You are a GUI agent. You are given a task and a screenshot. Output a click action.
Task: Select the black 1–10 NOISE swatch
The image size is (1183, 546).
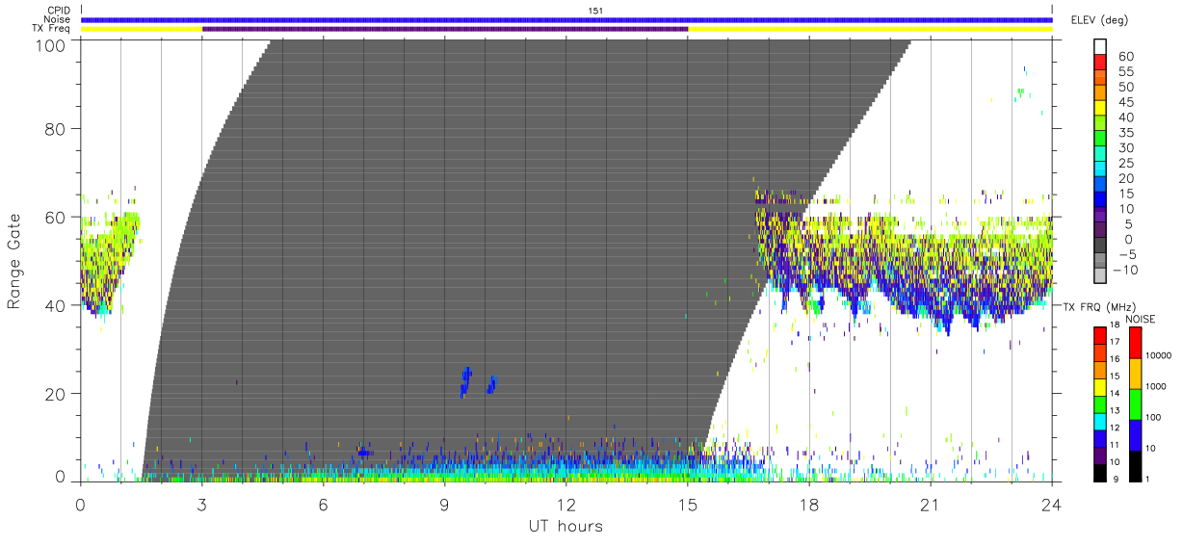click(x=1135, y=464)
